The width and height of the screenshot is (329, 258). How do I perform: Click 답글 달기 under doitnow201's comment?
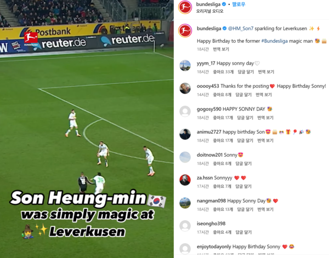pyautogui.click(x=243, y=164)
